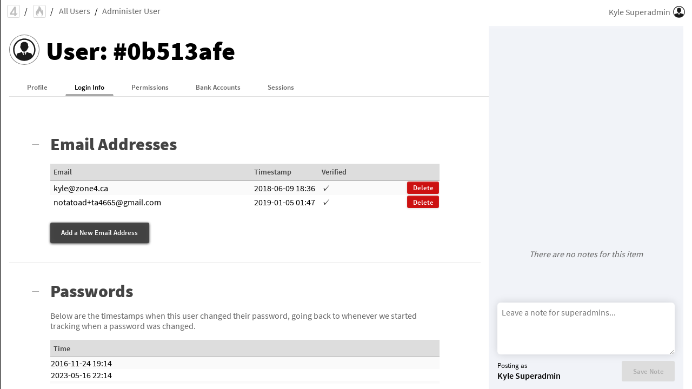Click the flame icon in breadcrumb

pyautogui.click(x=39, y=11)
